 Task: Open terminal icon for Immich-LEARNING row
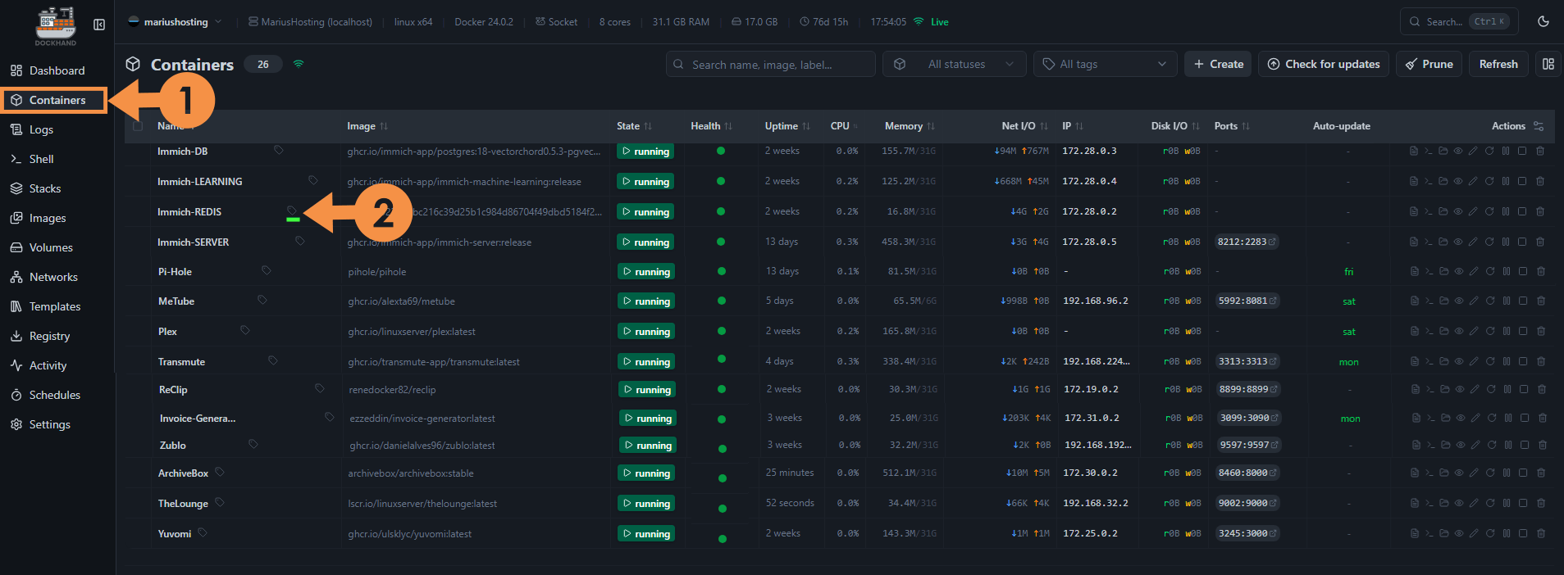tap(1429, 181)
